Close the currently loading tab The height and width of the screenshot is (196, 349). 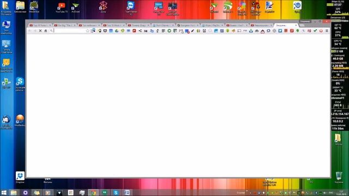(x=296, y=26)
